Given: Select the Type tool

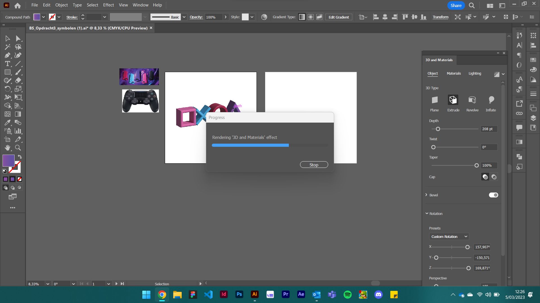Looking at the screenshot, I should click(7, 64).
